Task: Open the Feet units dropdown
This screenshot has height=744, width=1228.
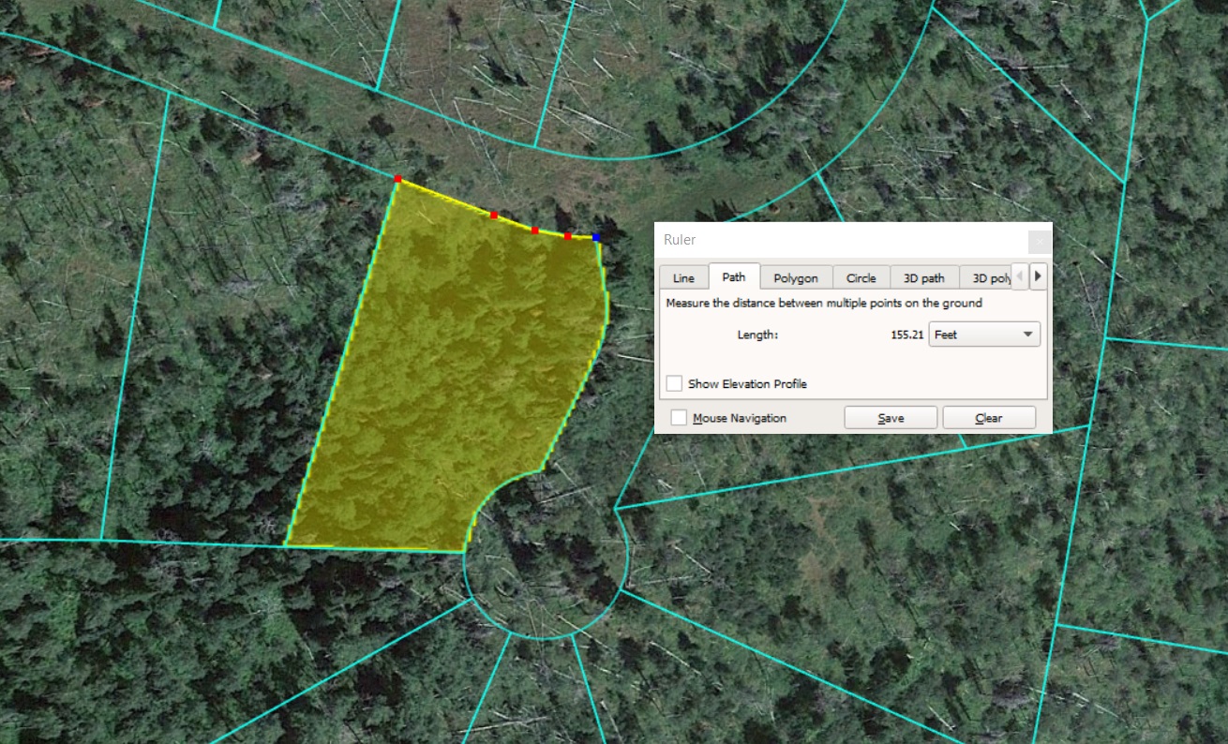Action: click(984, 335)
